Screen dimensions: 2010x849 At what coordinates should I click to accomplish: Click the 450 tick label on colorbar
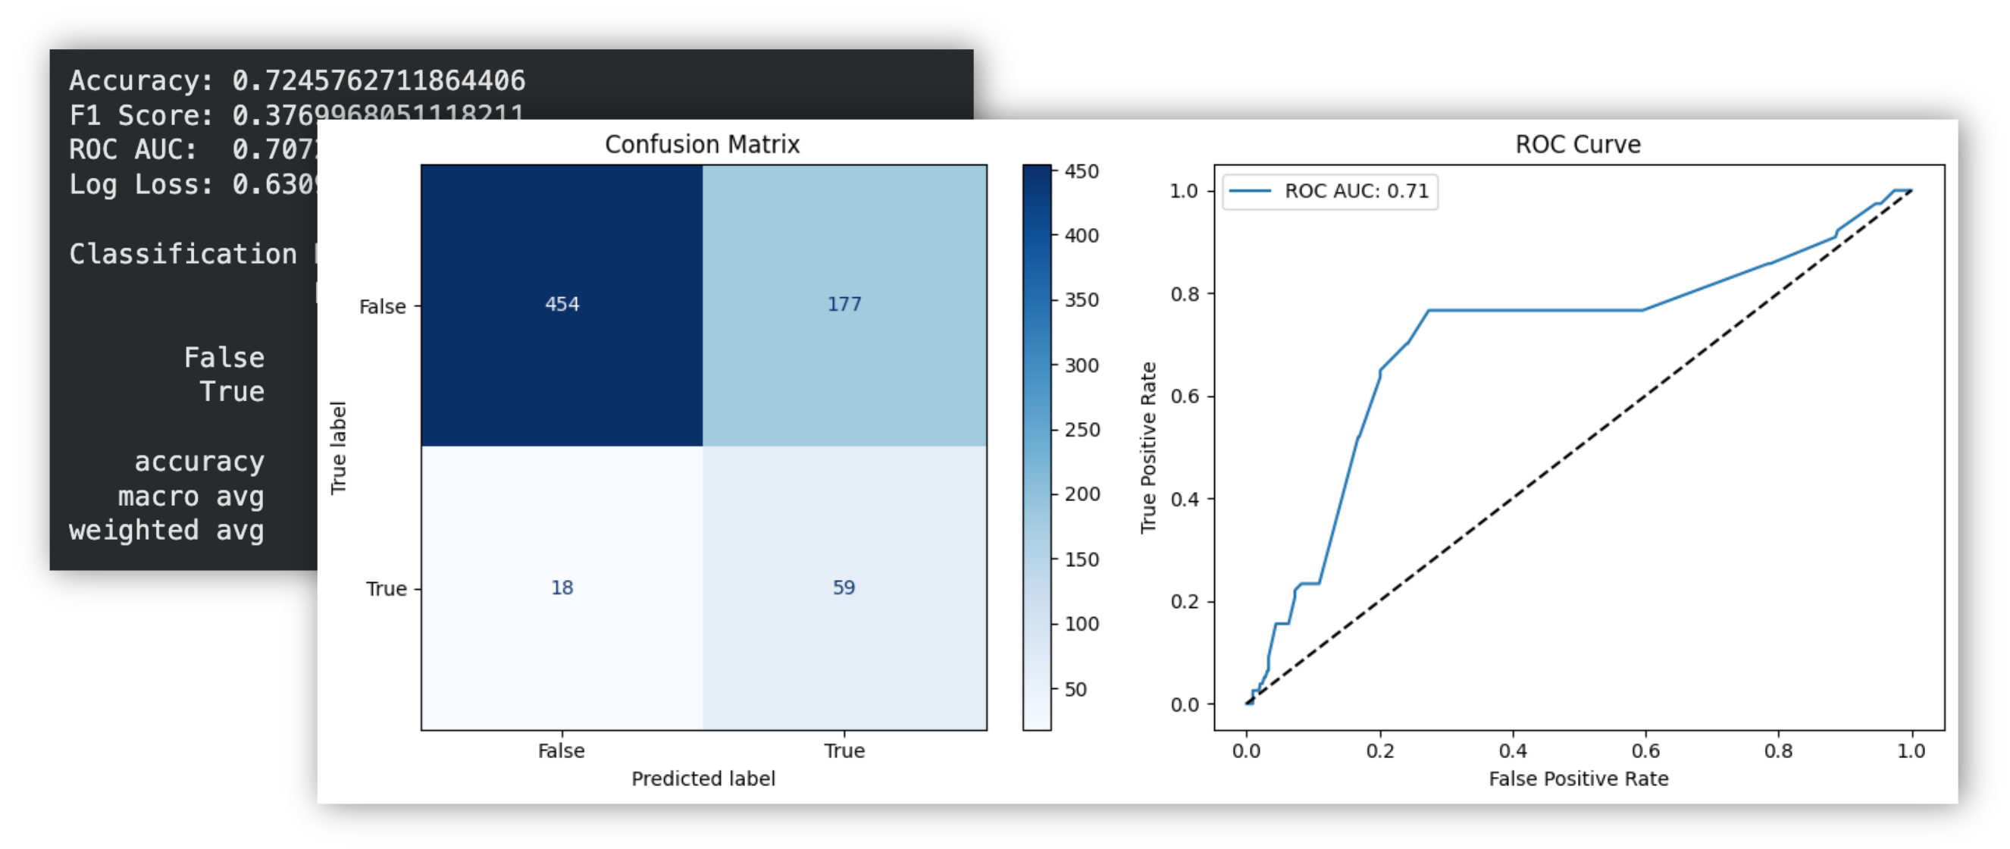(1082, 171)
